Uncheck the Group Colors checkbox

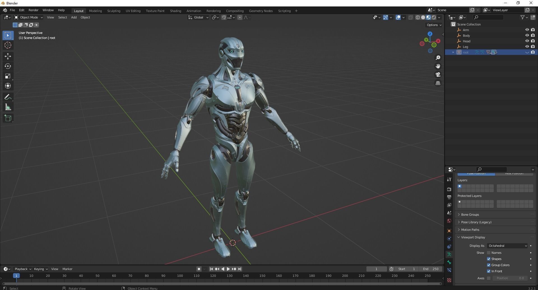(x=489, y=265)
